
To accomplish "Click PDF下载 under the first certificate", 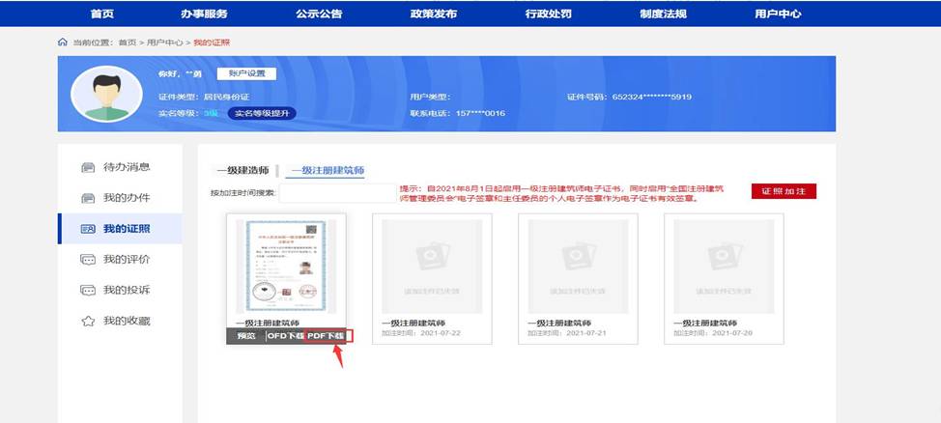I will click(325, 336).
